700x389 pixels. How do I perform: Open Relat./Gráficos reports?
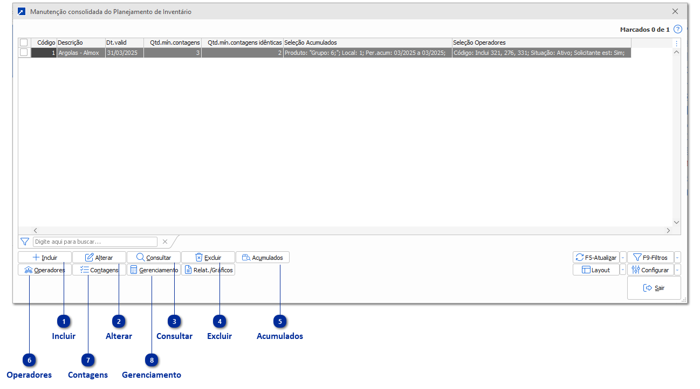(x=208, y=270)
